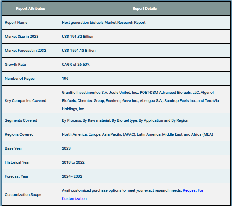233x206 pixels.
Task: Click the Forecast Year label
Action: pyautogui.click(x=16, y=176)
